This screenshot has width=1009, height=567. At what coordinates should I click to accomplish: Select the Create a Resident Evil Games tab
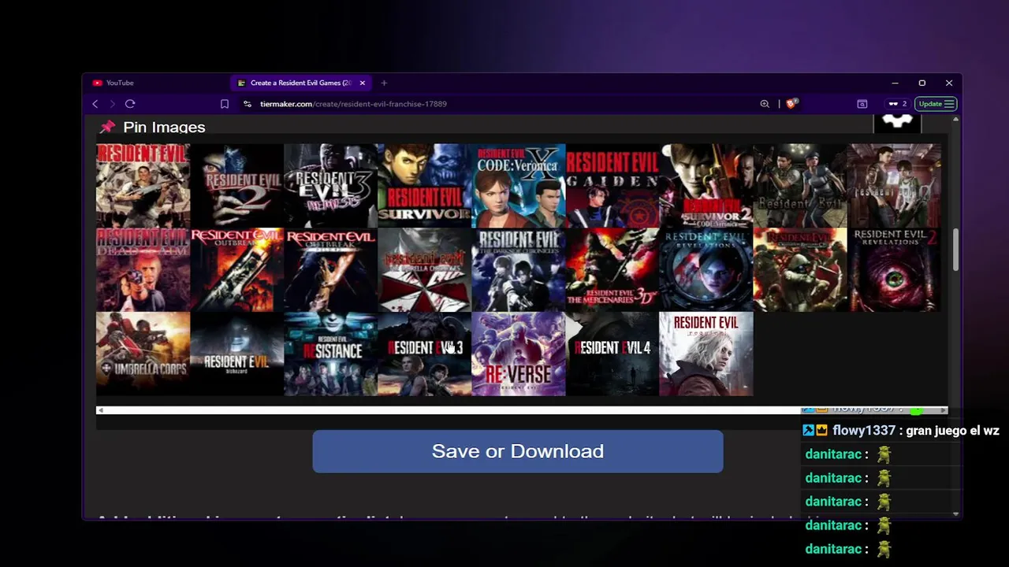(300, 83)
